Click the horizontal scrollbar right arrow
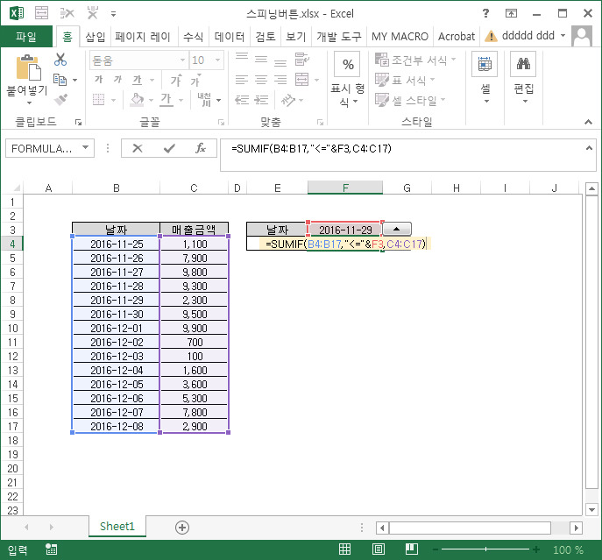Image resolution: width=602 pixels, height=560 pixels. 576,528
